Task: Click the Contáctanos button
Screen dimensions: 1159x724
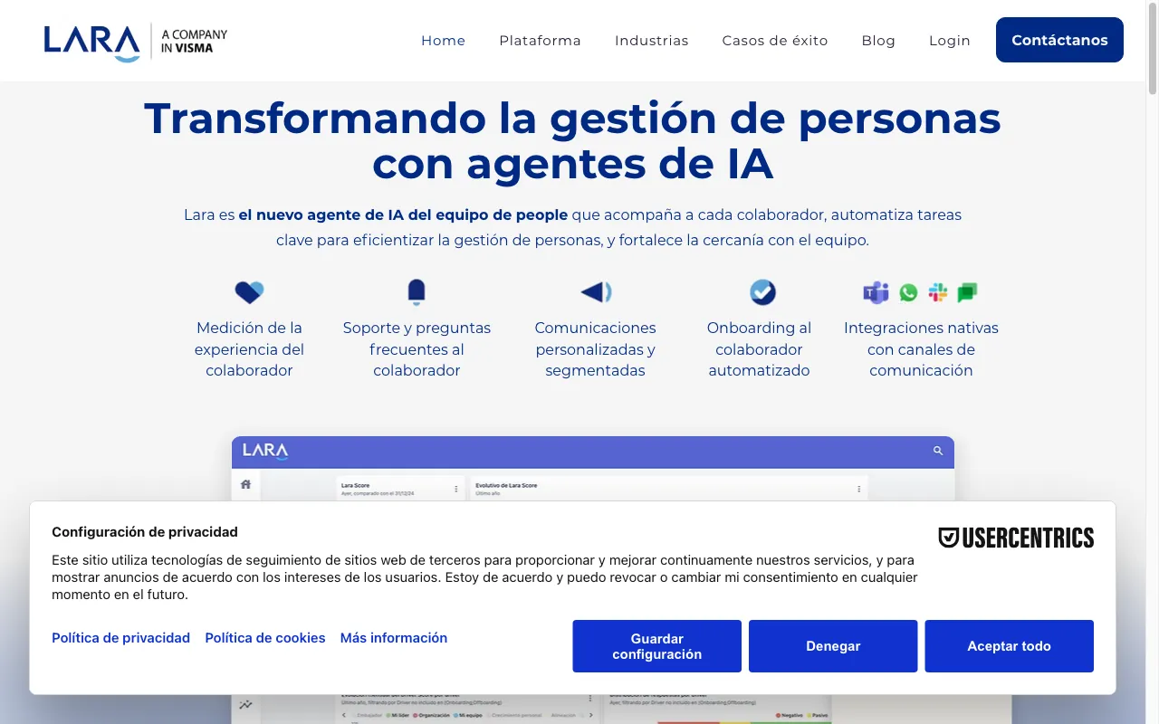Action: 1059,40
